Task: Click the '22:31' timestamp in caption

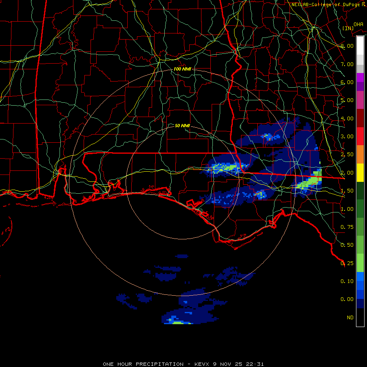Action: (x=255, y=364)
